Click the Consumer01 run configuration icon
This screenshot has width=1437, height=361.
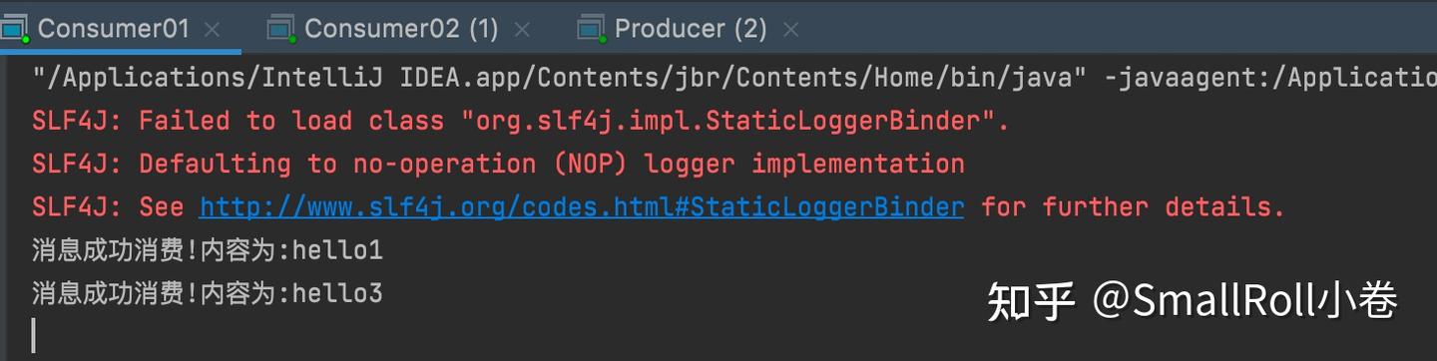click(x=16, y=29)
